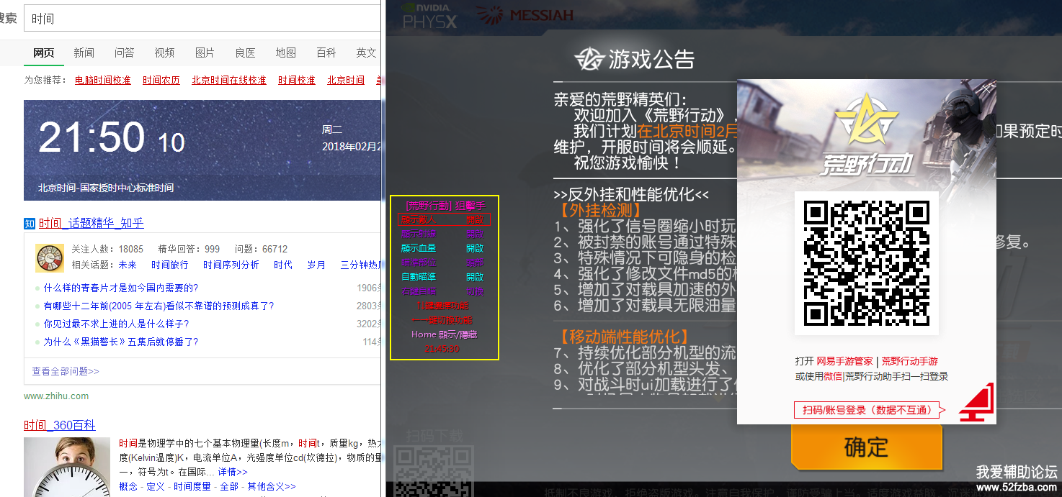
Task: Click the 扫码下载 QR code in game window
Action: click(x=433, y=471)
